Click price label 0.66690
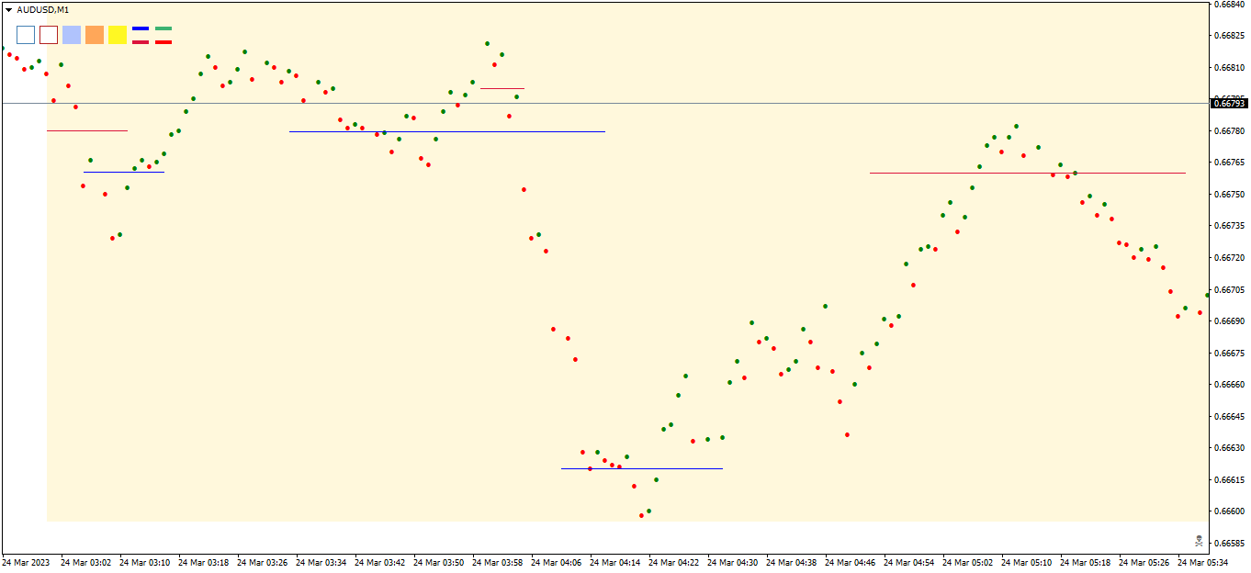The height and width of the screenshot is (573, 1251). point(1229,321)
